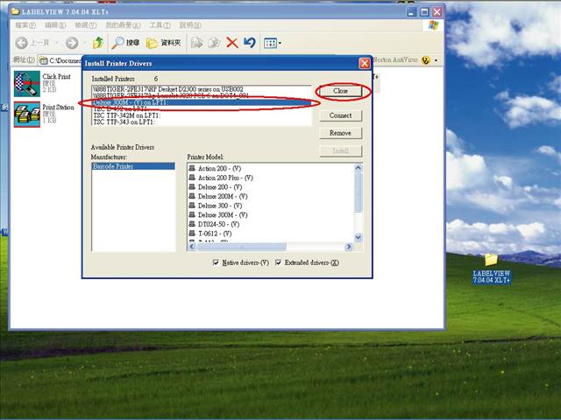The width and height of the screenshot is (561, 420).
Task: Click model list scroll left arrow
Action: point(192,247)
